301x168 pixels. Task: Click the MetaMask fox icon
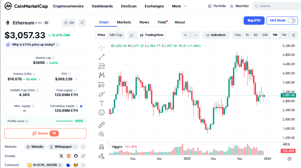tap(76, 165)
